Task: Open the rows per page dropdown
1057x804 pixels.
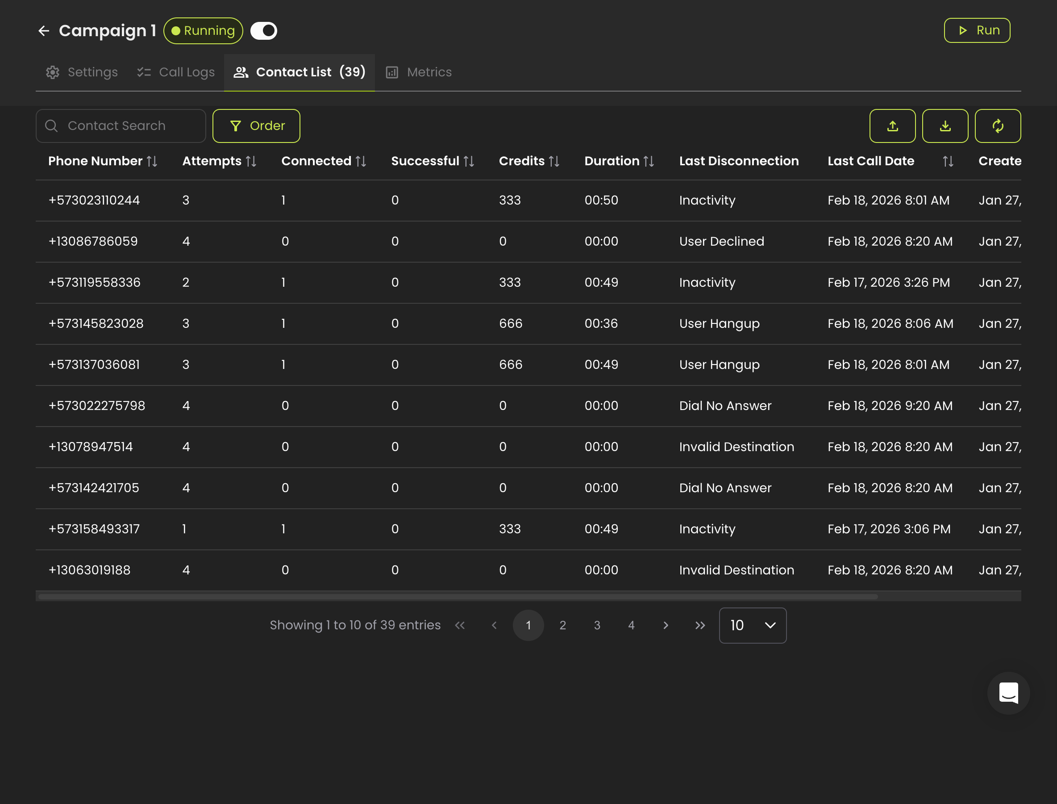Action: coord(752,625)
